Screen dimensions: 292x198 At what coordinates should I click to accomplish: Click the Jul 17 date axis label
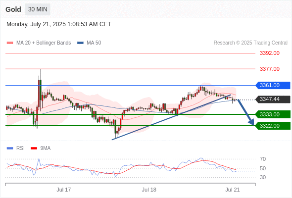click(x=64, y=190)
